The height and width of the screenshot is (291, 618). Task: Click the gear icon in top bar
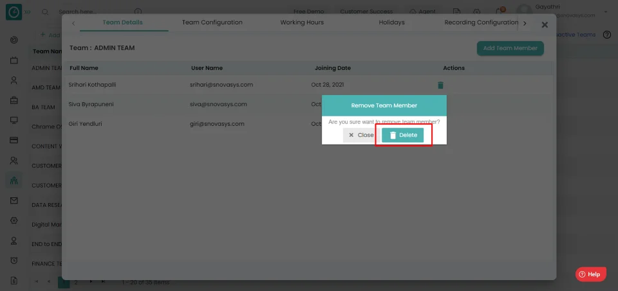click(477, 12)
